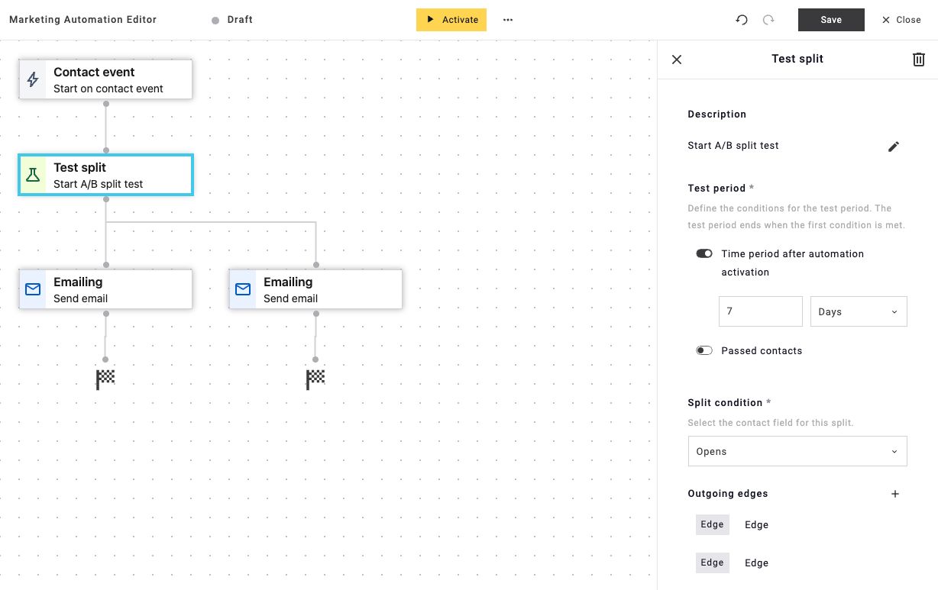Image resolution: width=938 pixels, height=590 pixels.
Task: Click the connector dot below Test split node
Action: [105, 199]
